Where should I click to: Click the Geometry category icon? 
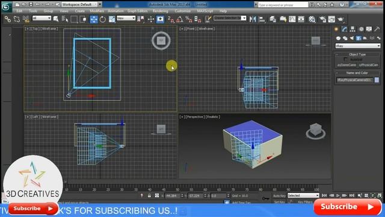coord(338,38)
